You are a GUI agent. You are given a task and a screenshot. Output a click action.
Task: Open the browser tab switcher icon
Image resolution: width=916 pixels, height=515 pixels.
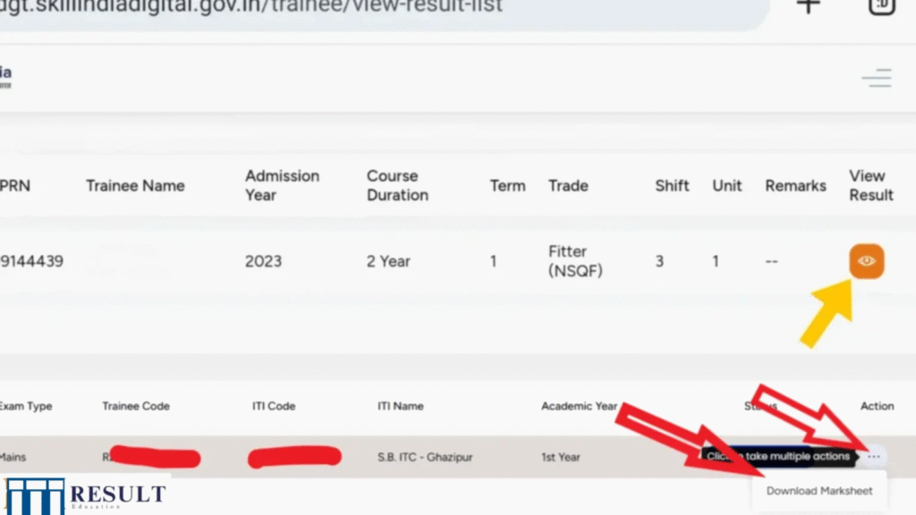[881, 6]
